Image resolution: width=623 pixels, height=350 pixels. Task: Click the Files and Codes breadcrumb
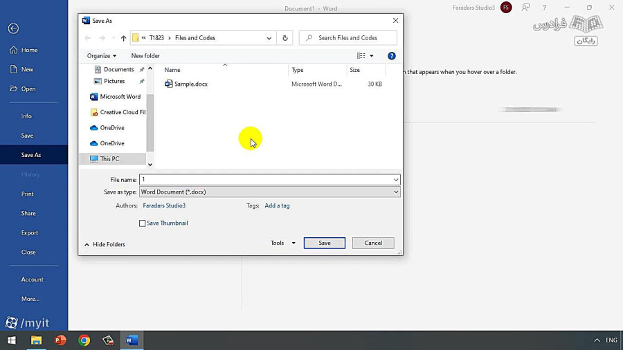tap(195, 38)
